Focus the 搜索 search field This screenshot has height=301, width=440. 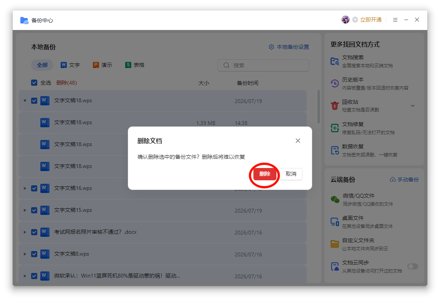click(263, 65)
